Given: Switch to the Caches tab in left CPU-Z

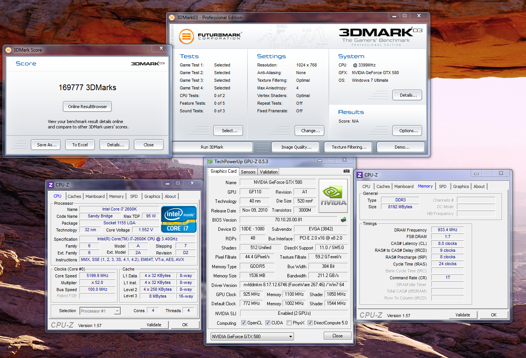Looking at the screenshot, I should point(74,196).
